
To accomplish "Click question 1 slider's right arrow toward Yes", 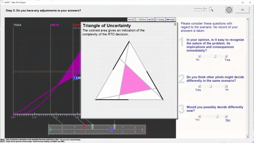I will (227, 56).
